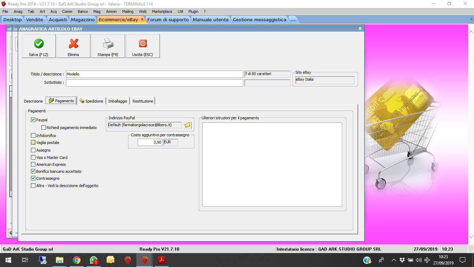Uncheck the Contrassegno checkbox

[x=33, y=178]
